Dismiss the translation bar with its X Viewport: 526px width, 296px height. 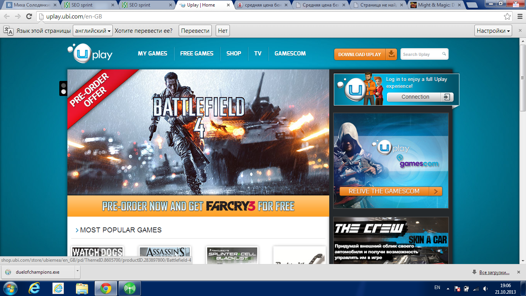519,31
